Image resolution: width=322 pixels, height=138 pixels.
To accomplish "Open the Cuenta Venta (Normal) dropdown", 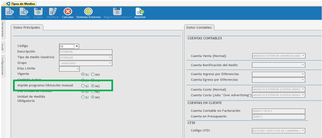I will tap(303, 56).
